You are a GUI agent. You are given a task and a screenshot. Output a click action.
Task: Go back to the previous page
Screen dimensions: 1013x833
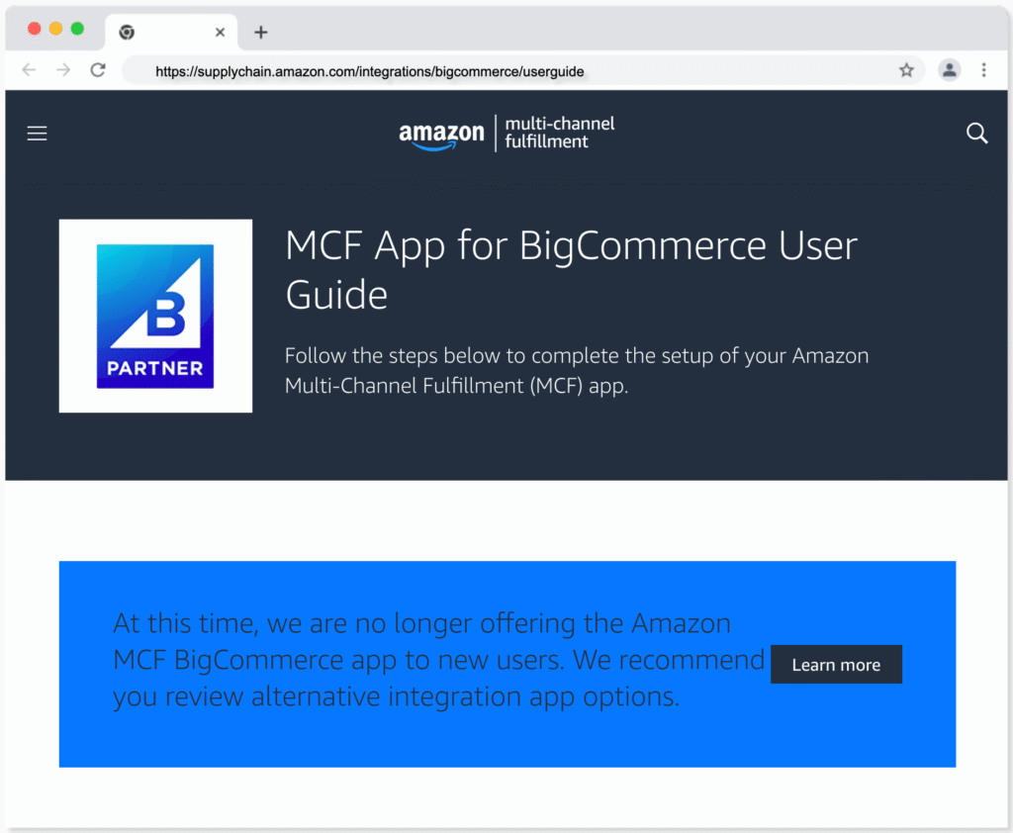point(30,70)
